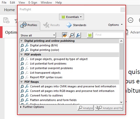Click the save to cloud icon in Acrobat toolbar
The width and height of the screenshot is (140, 119).
click(6, 20)
